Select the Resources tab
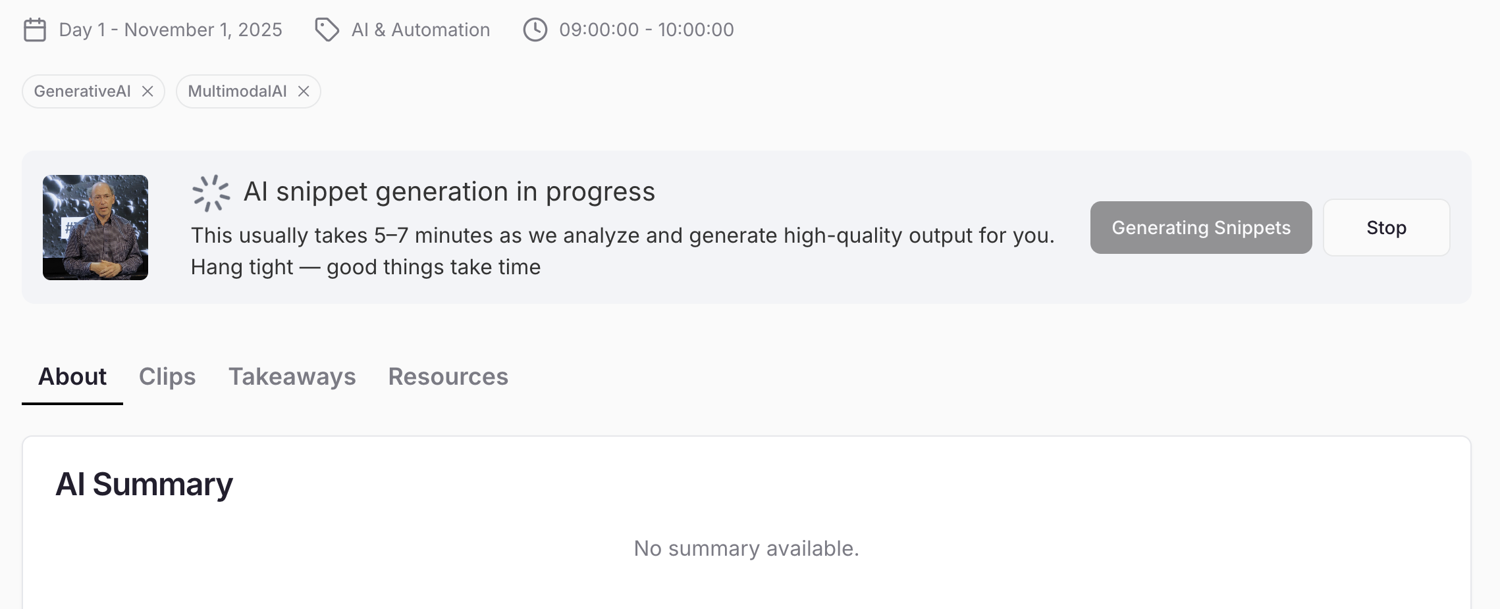Viewport: 1500px width, 609px height. (448, 377)
